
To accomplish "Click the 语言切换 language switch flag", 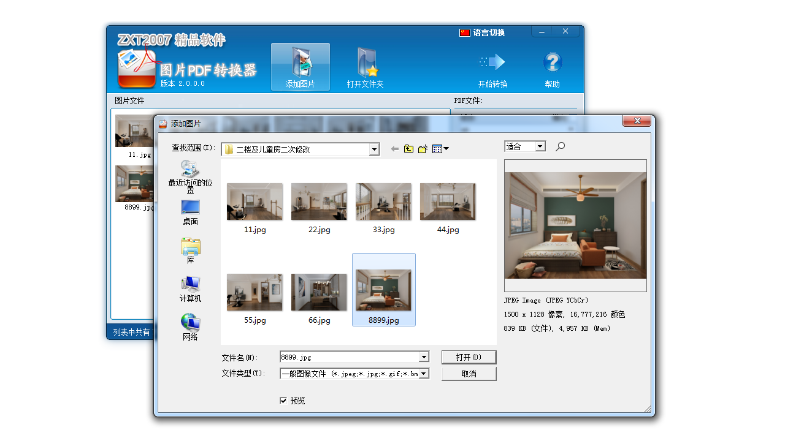I will pos(465,32).
